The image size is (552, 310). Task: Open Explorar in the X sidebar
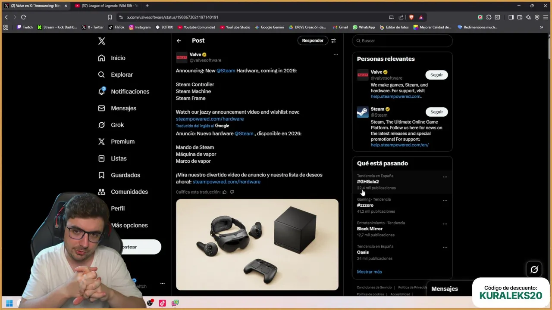tap(115, 74)
